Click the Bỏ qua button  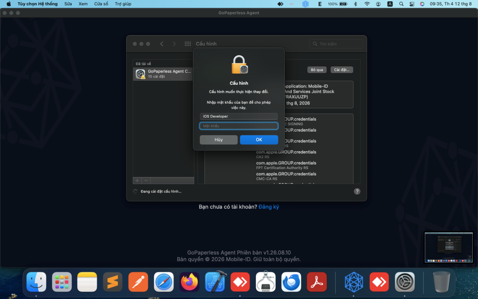(317, 70)
